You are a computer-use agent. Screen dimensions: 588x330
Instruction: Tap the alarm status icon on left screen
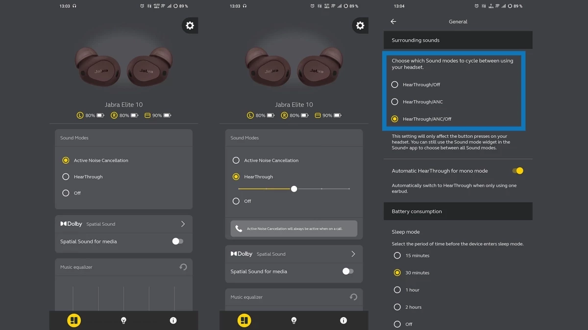tap(142, 6)
